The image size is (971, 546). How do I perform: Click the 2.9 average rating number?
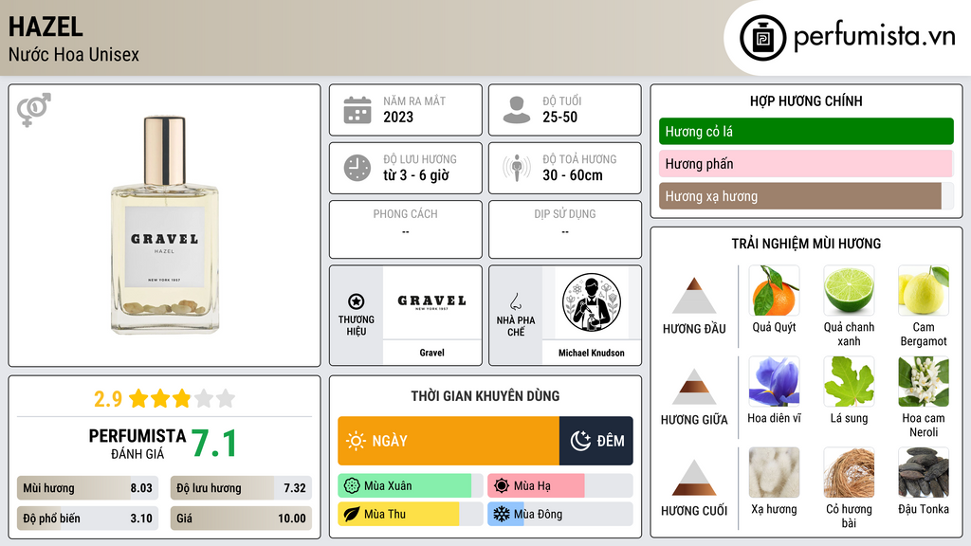point(108,399)
